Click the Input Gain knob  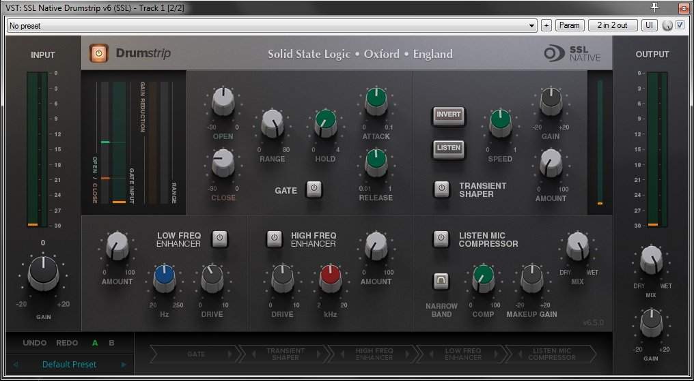pyautogui.click(x=43, y=274)
